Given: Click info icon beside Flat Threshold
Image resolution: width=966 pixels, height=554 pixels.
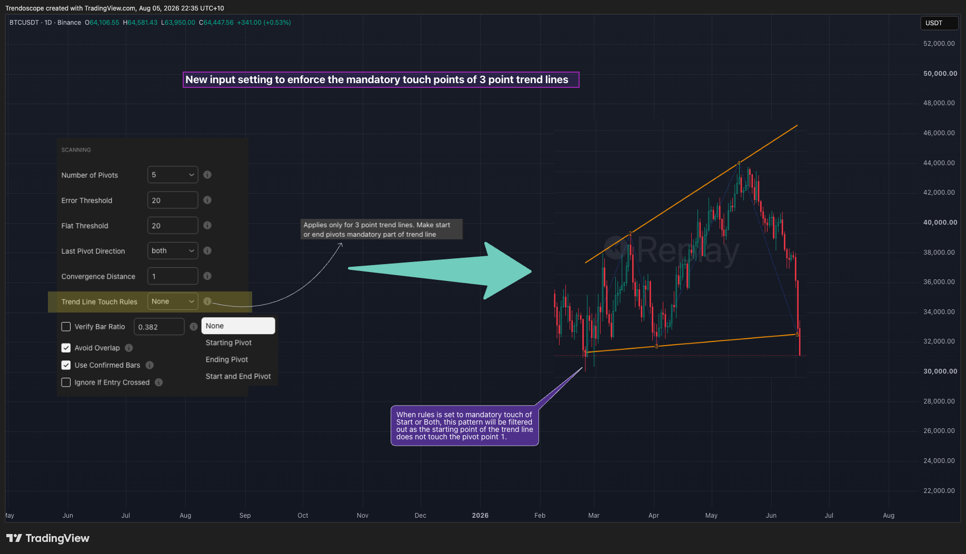Looking at the screenshot, I should pyautogui.click(x=207, y=225).
